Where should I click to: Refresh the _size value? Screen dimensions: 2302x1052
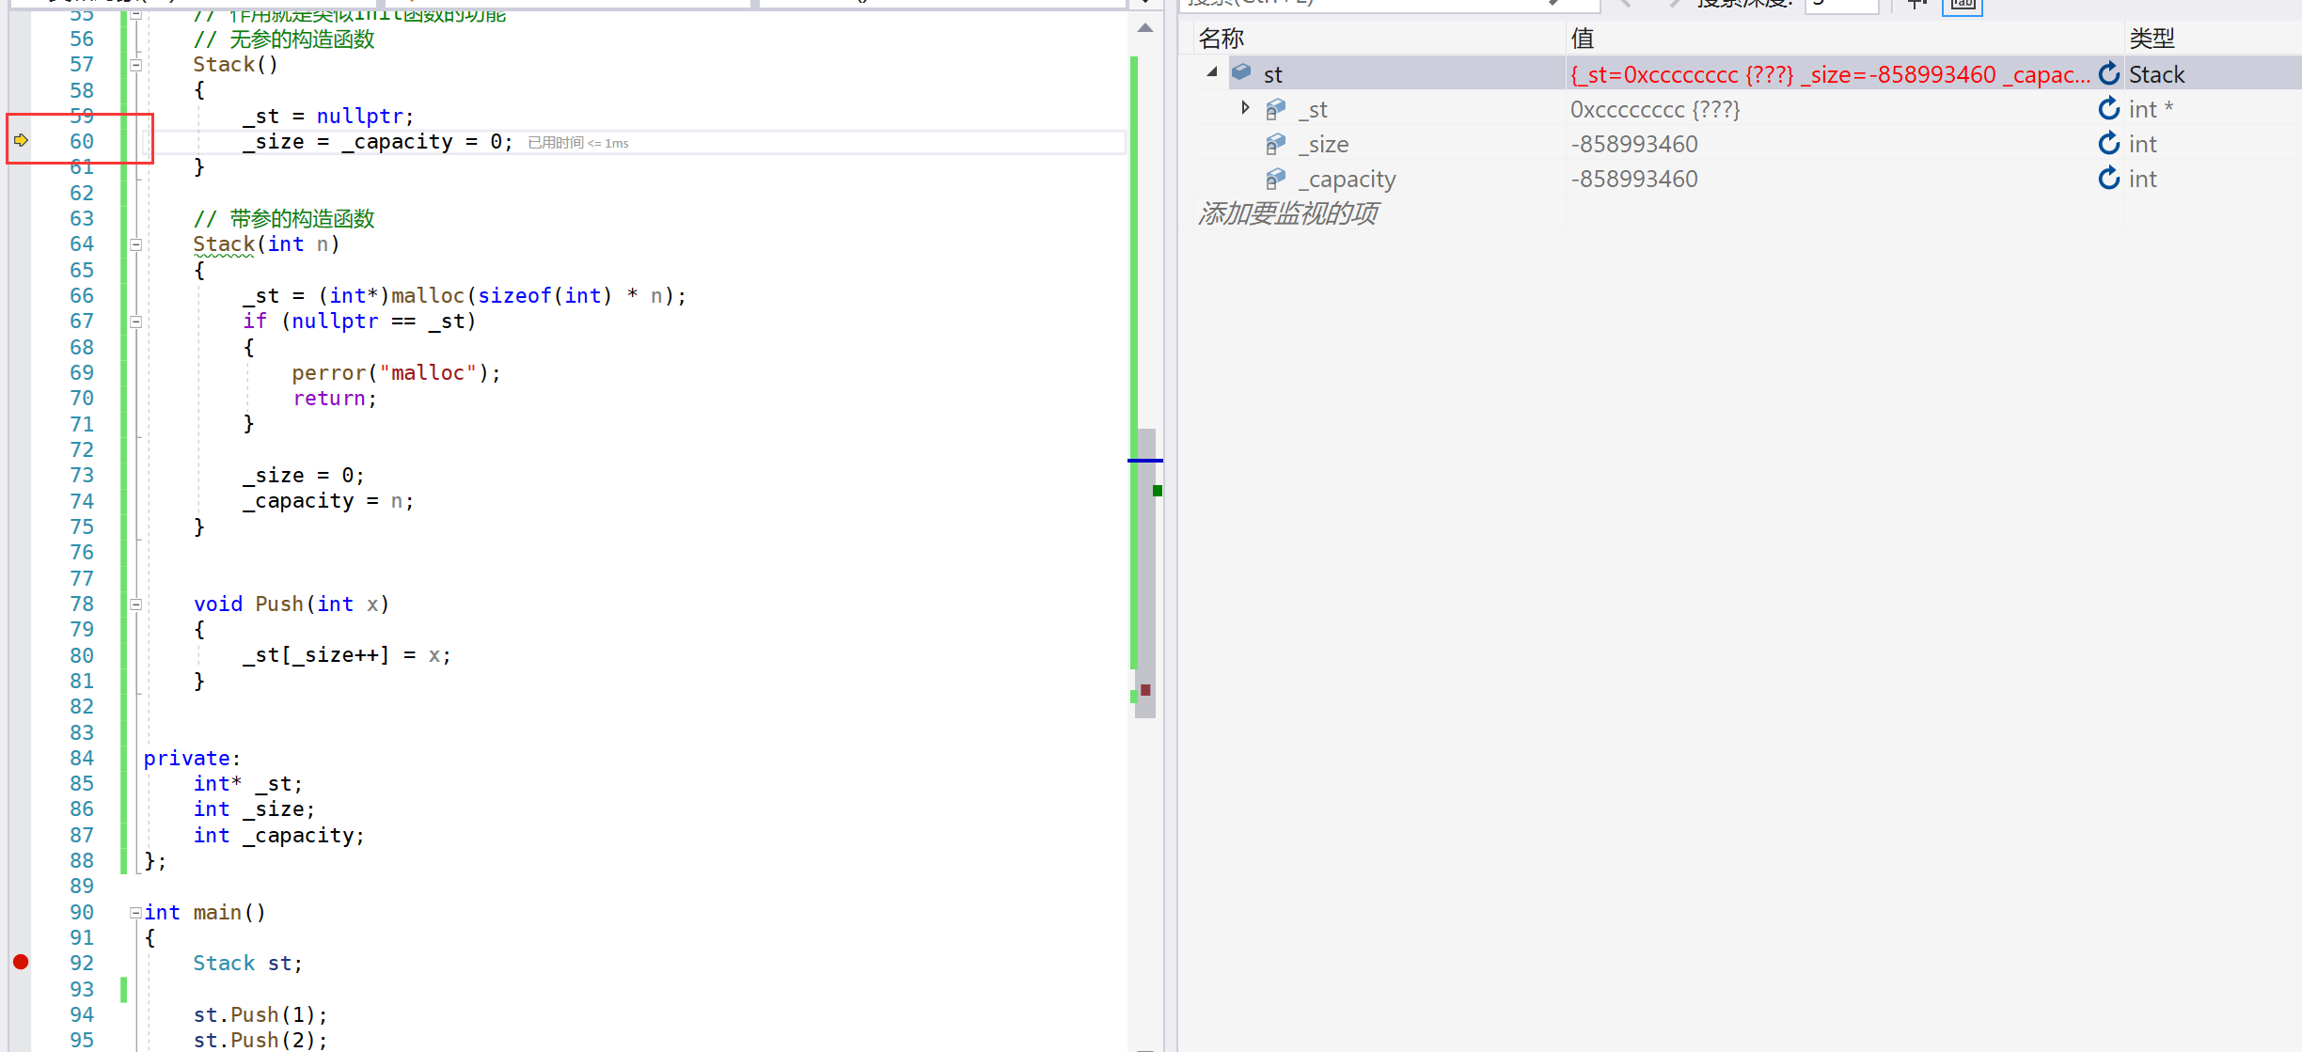point(2108,144)
